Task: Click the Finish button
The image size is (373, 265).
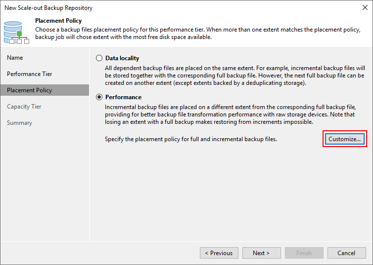Action: [304, 253]
